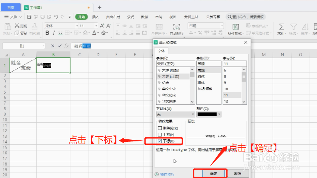Screen dimensions: 317x178
Task: Confirm formula bar entry with checkmark icon
Action: tap(60, 46)
